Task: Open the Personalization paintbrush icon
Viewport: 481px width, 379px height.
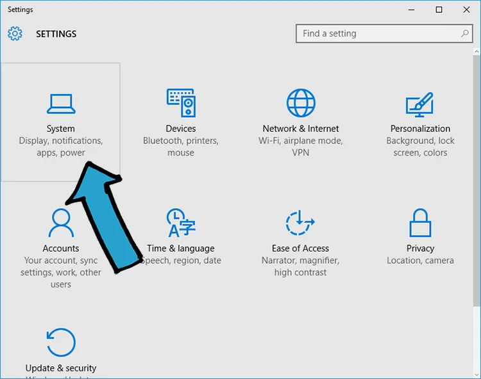Action: pos(419,105)
